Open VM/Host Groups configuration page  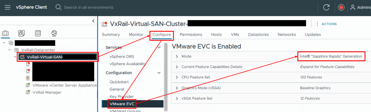tap(125, 111)
